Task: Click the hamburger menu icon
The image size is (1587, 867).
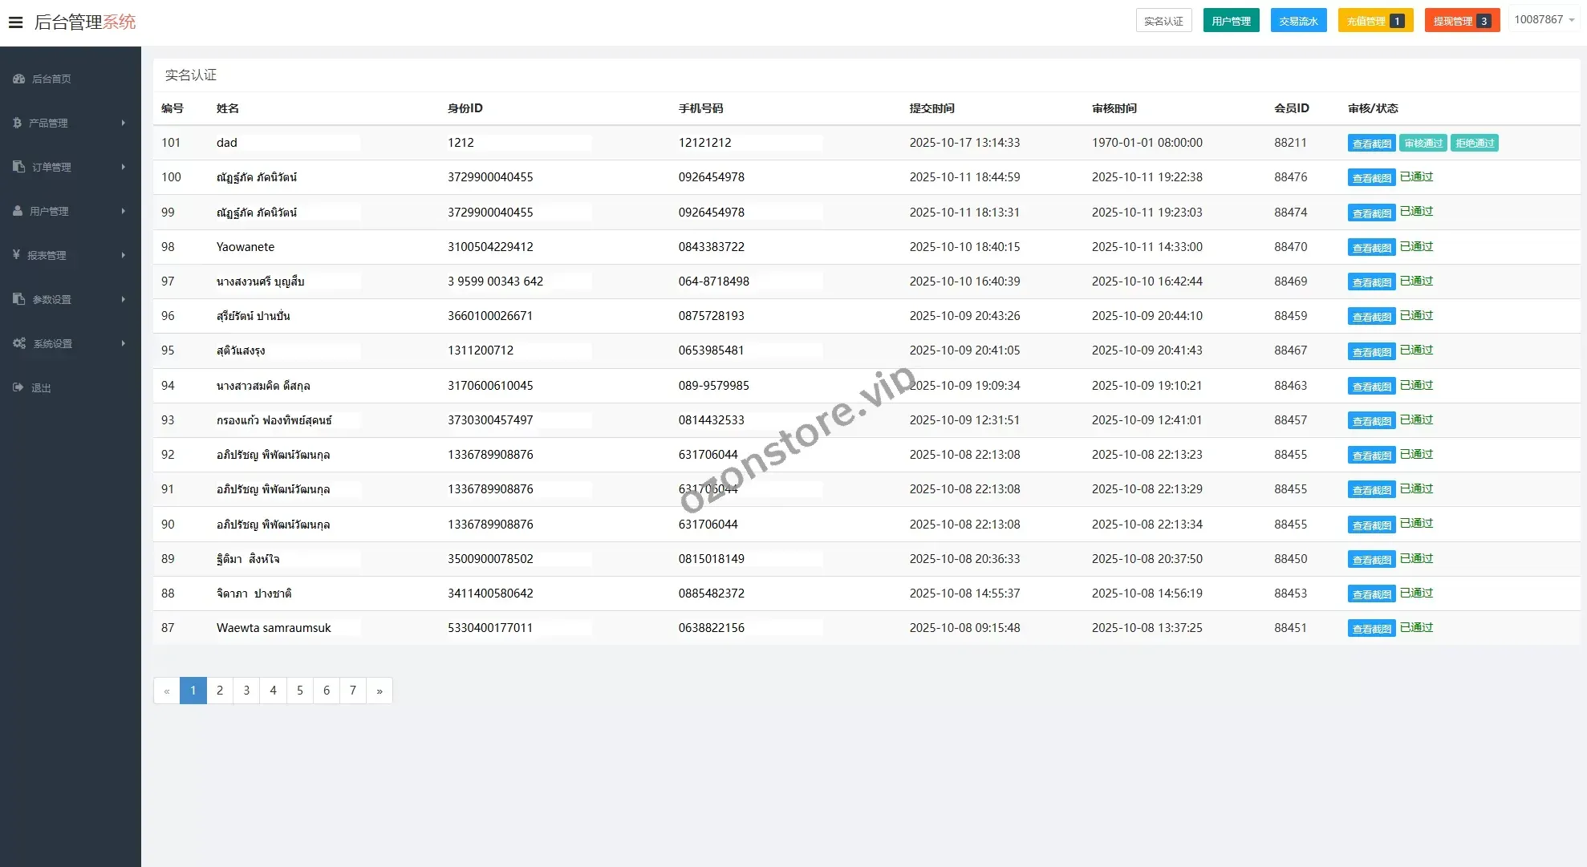Action: click(15, 22)
